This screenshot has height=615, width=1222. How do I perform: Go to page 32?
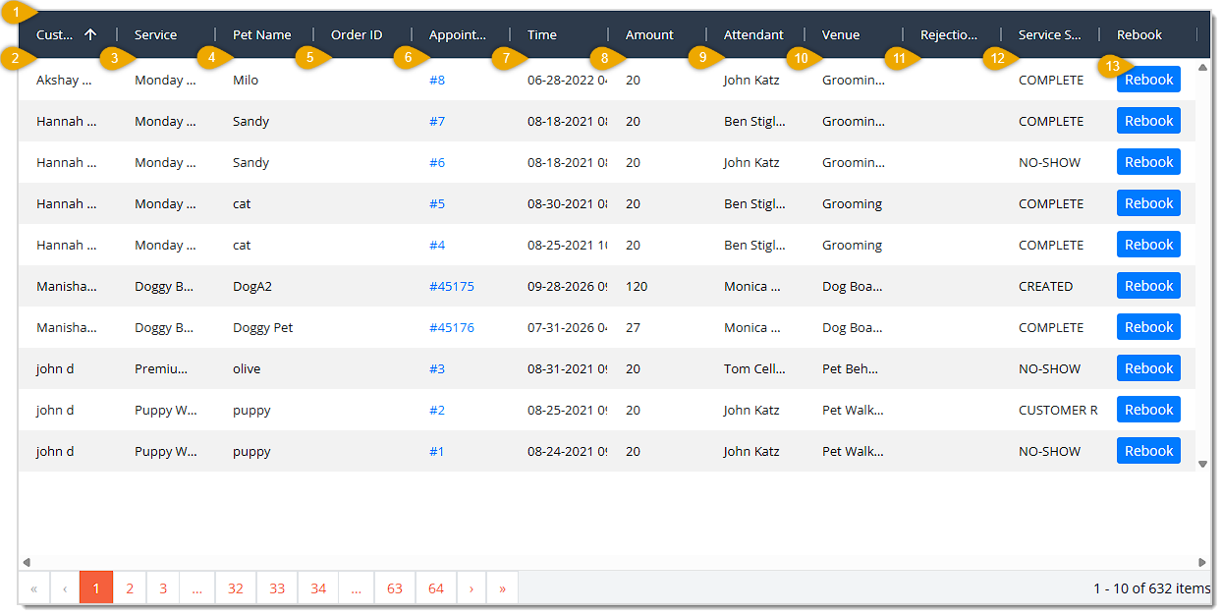[236, 588]
